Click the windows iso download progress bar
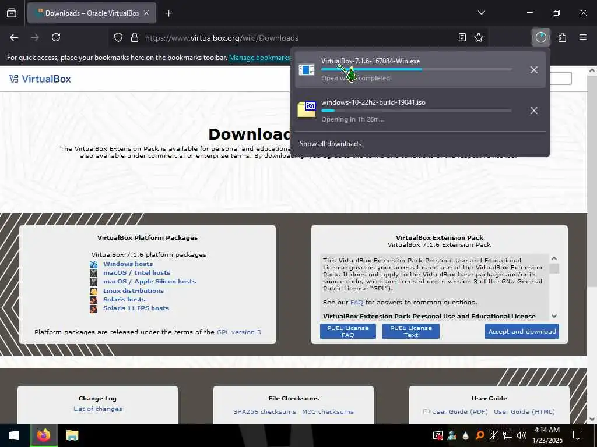This screenshot has height=447, width=597. (416, 111)
